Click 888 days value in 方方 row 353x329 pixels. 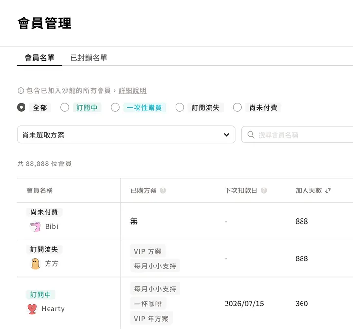pyautogui.click(x=302, y=258)
